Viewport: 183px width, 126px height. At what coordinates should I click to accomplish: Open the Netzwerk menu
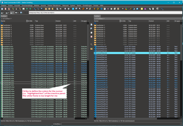tap(65, 5)
